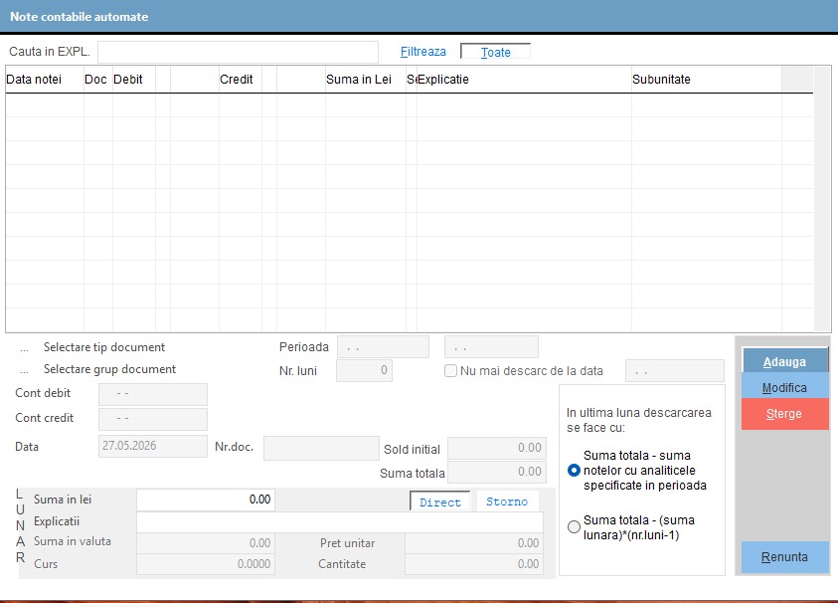Click the Filtreaza link
This screenshot has height=603, width=838.
coord(422,52)
